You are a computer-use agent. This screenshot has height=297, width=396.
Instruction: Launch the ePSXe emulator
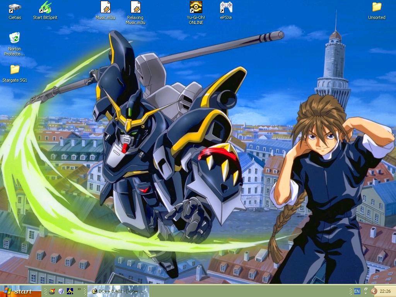pyautogui.click(x=226, y=10)
